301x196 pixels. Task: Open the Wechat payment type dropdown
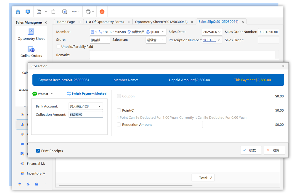[52, 94]
